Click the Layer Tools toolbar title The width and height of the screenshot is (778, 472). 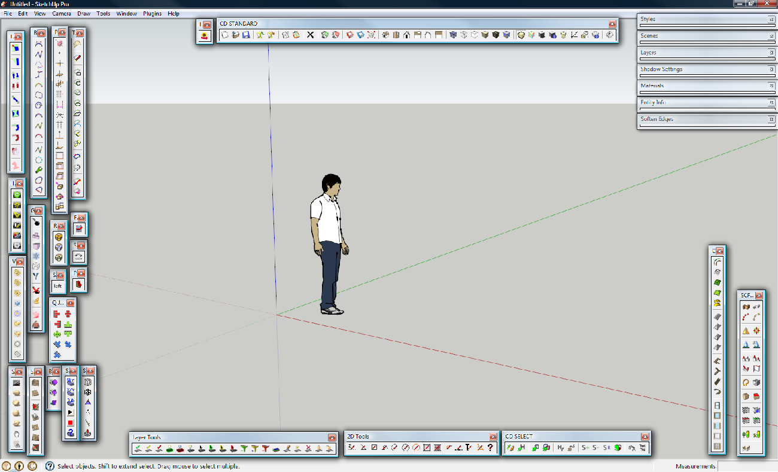tap(147, 437)
